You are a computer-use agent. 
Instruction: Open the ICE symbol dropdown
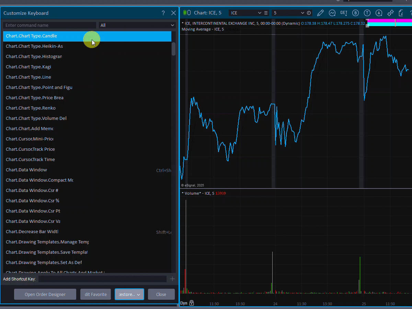(x=260, y=13)
